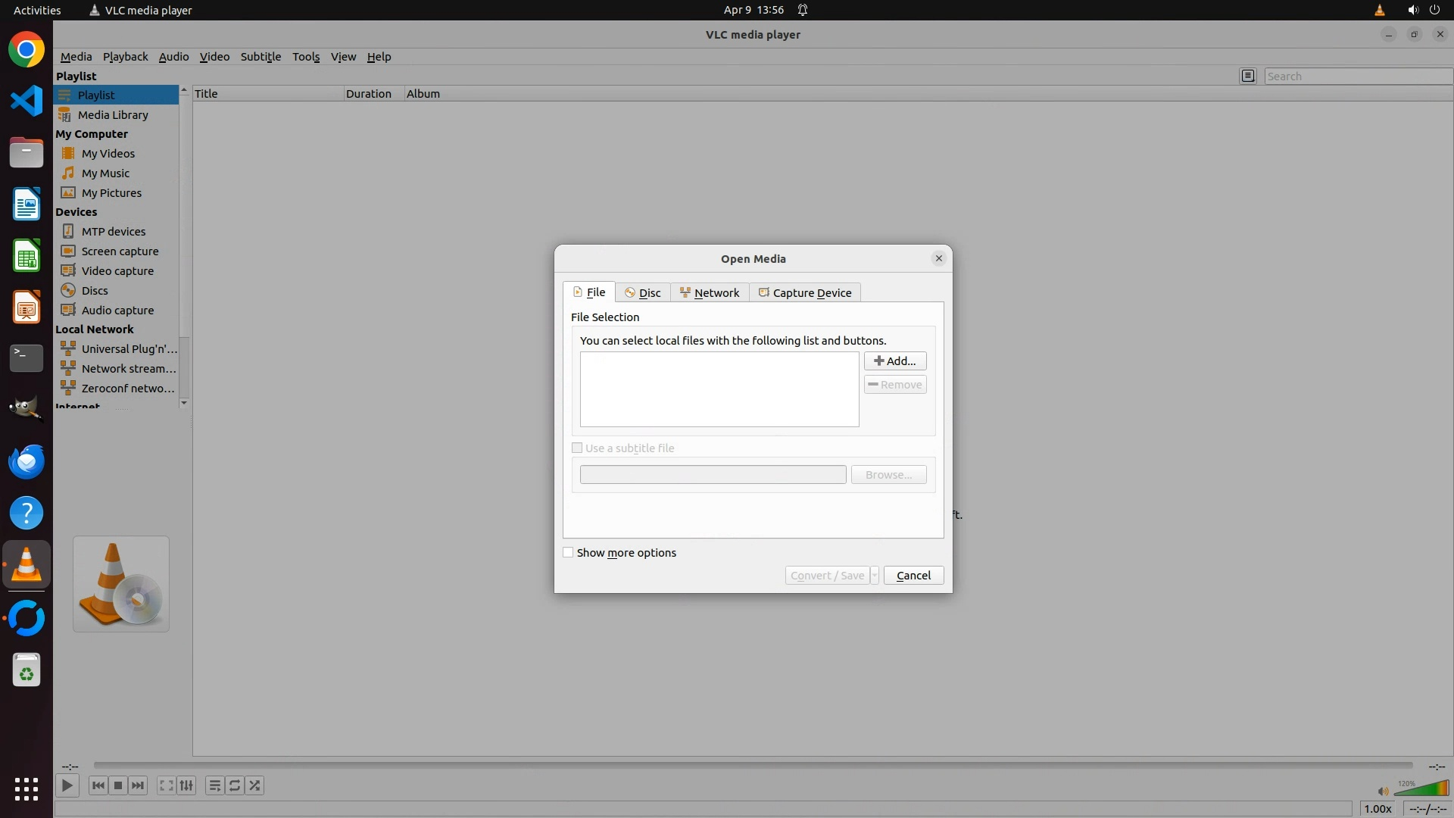
Task: Mute using the speaker volume icon
Action: tap(1383, 791)
